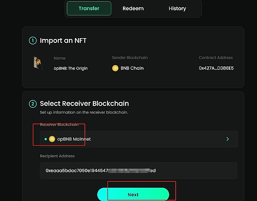Screen dimensions: 257x201
Task: Click contract address 0x427A...D386E5
Action: point(216,68)
